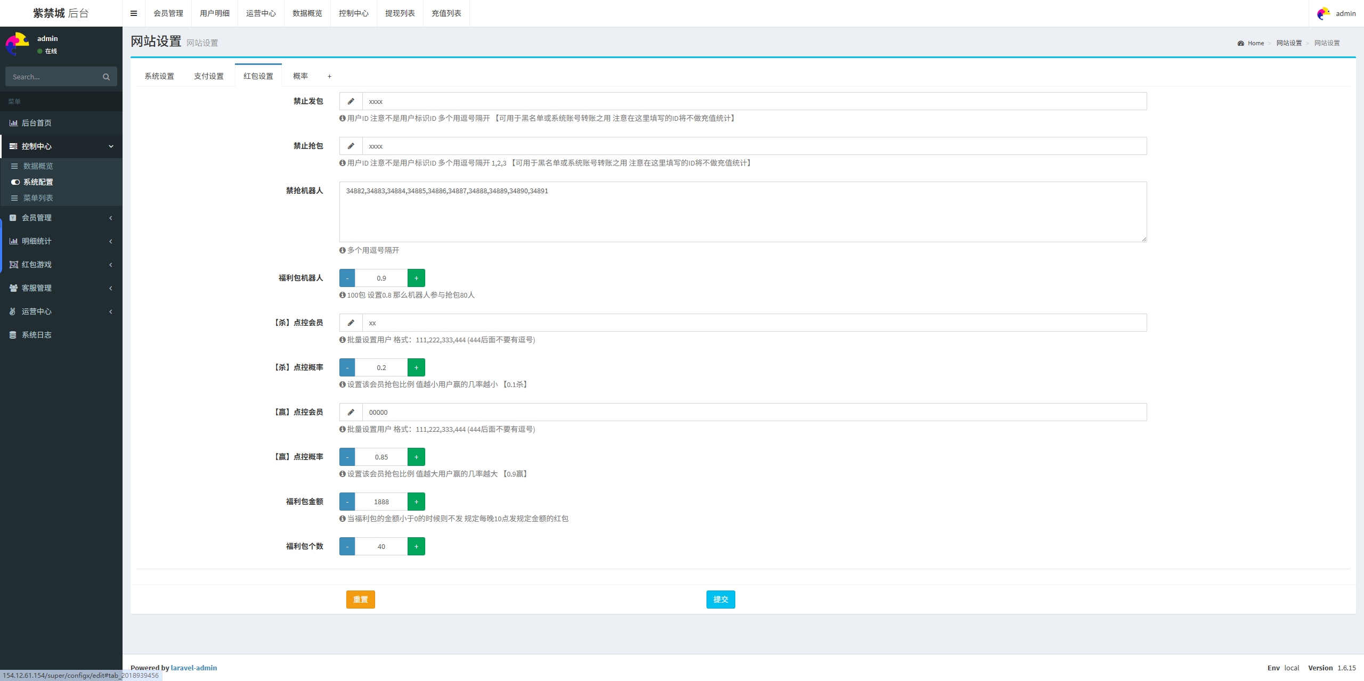Click the orange 重置 button

click(x=361, y=600)
